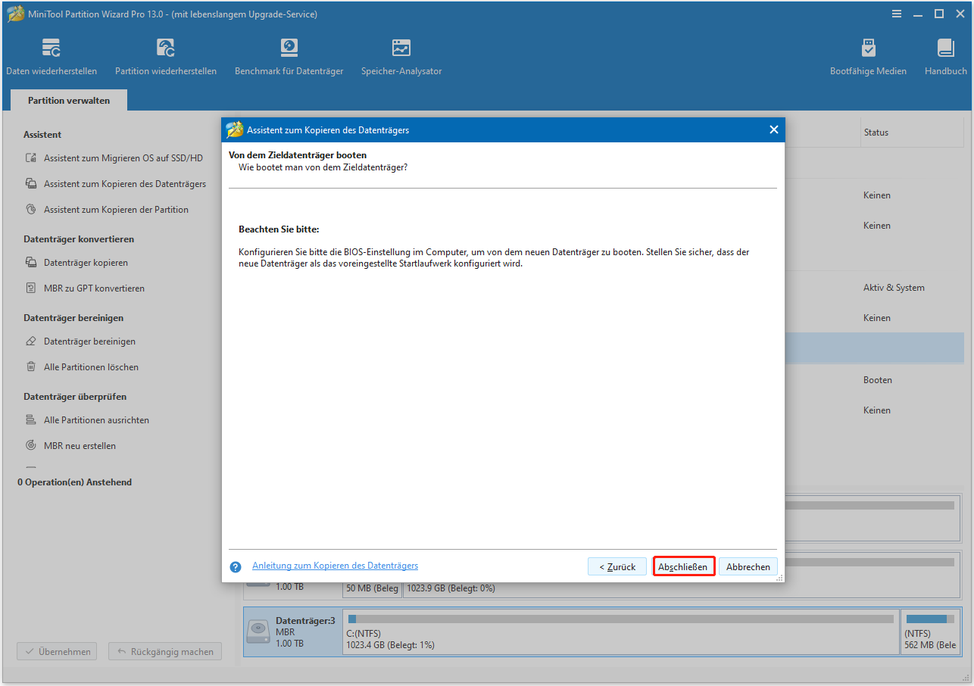Viewport: 974px width, 686px height.
Task: Start Assistent zum Migrieren OS auf SSD/HD
Action: click(x=123, y=157)
